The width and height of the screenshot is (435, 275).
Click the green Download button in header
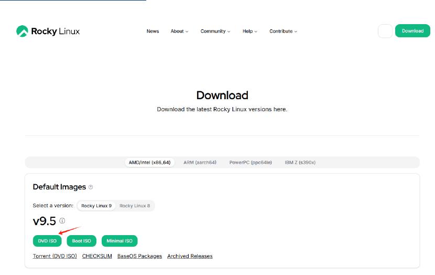(x=412, y=31)
